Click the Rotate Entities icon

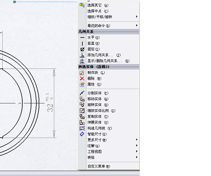pyautogui.click(x=82, y=105)
